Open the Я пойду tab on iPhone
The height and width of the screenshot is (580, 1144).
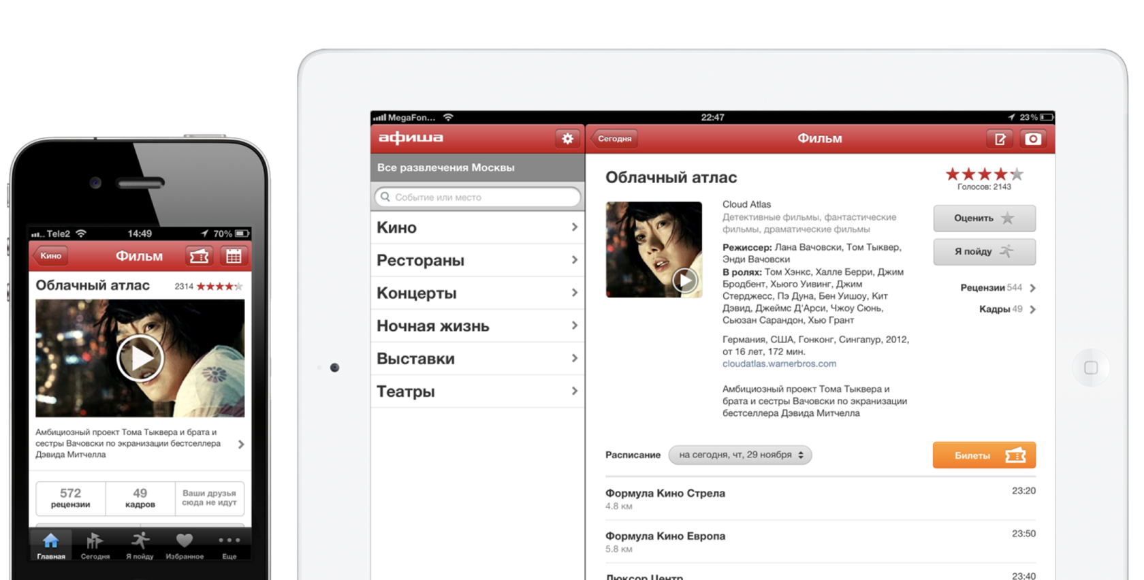[140, 546]
